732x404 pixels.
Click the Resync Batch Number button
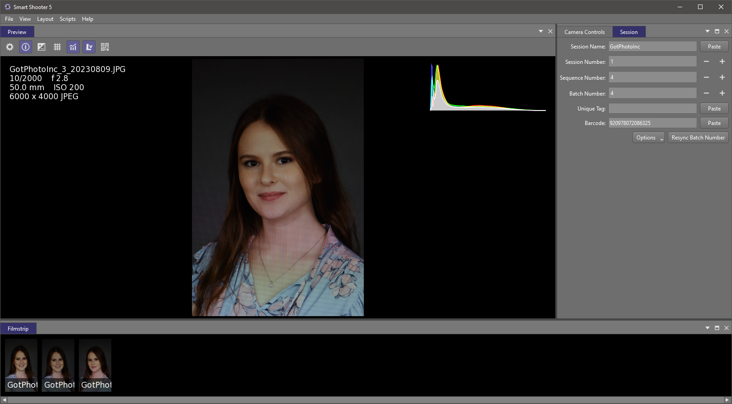(x=698, y=138)
